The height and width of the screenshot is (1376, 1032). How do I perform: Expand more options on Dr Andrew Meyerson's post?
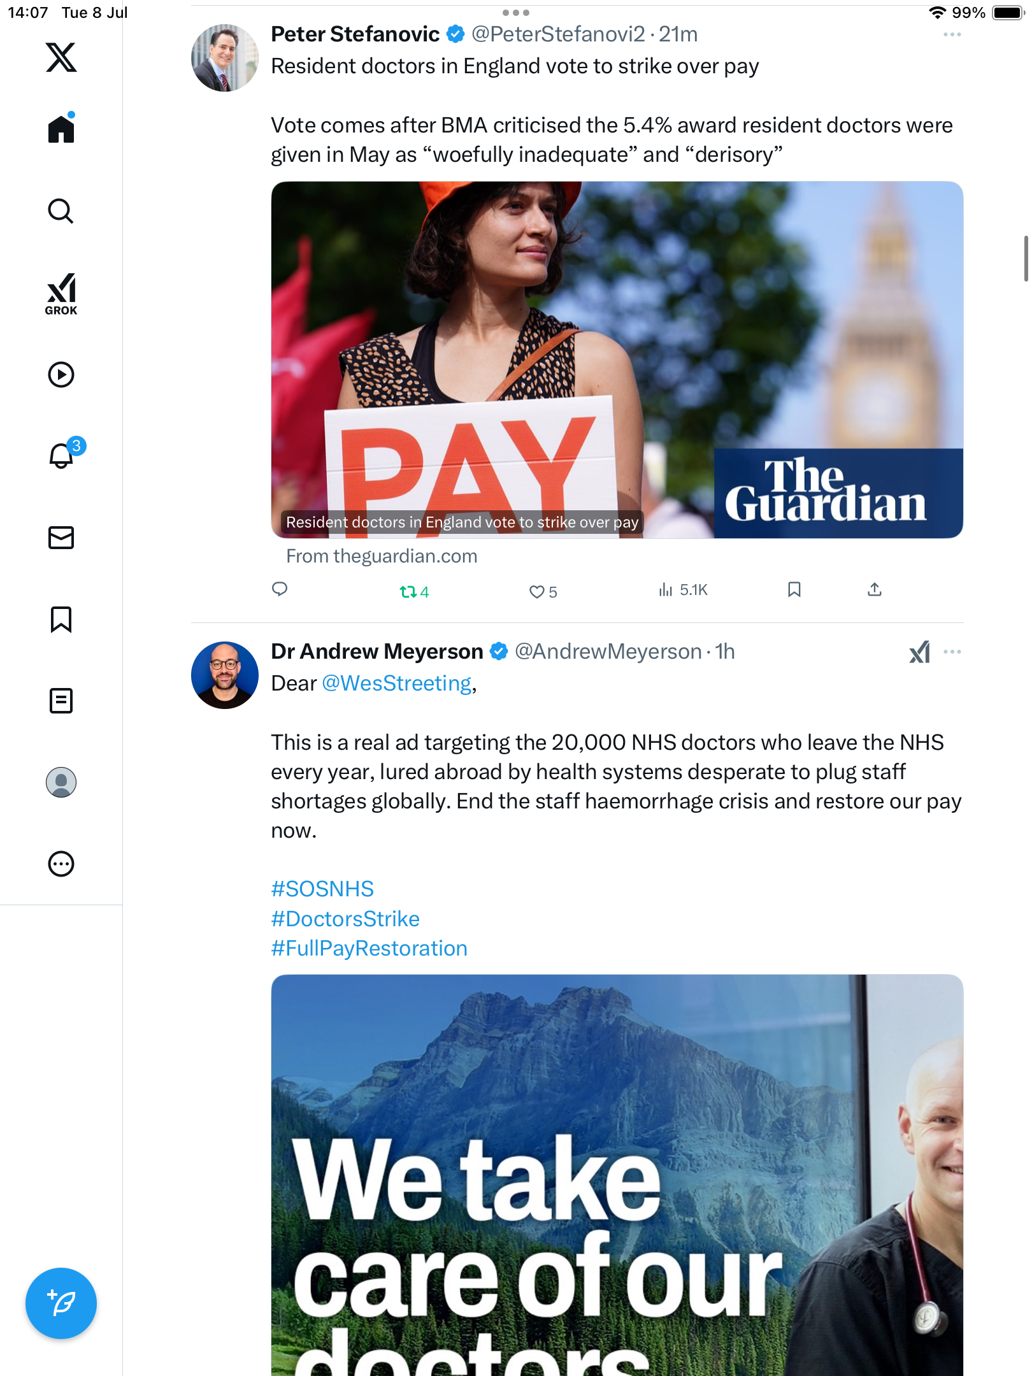[952, 652]
